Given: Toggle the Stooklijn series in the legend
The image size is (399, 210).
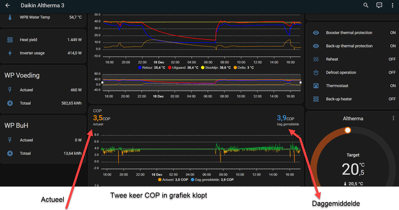Looking at the screenshot, I should pyautogui.click(x=216, y=68).
